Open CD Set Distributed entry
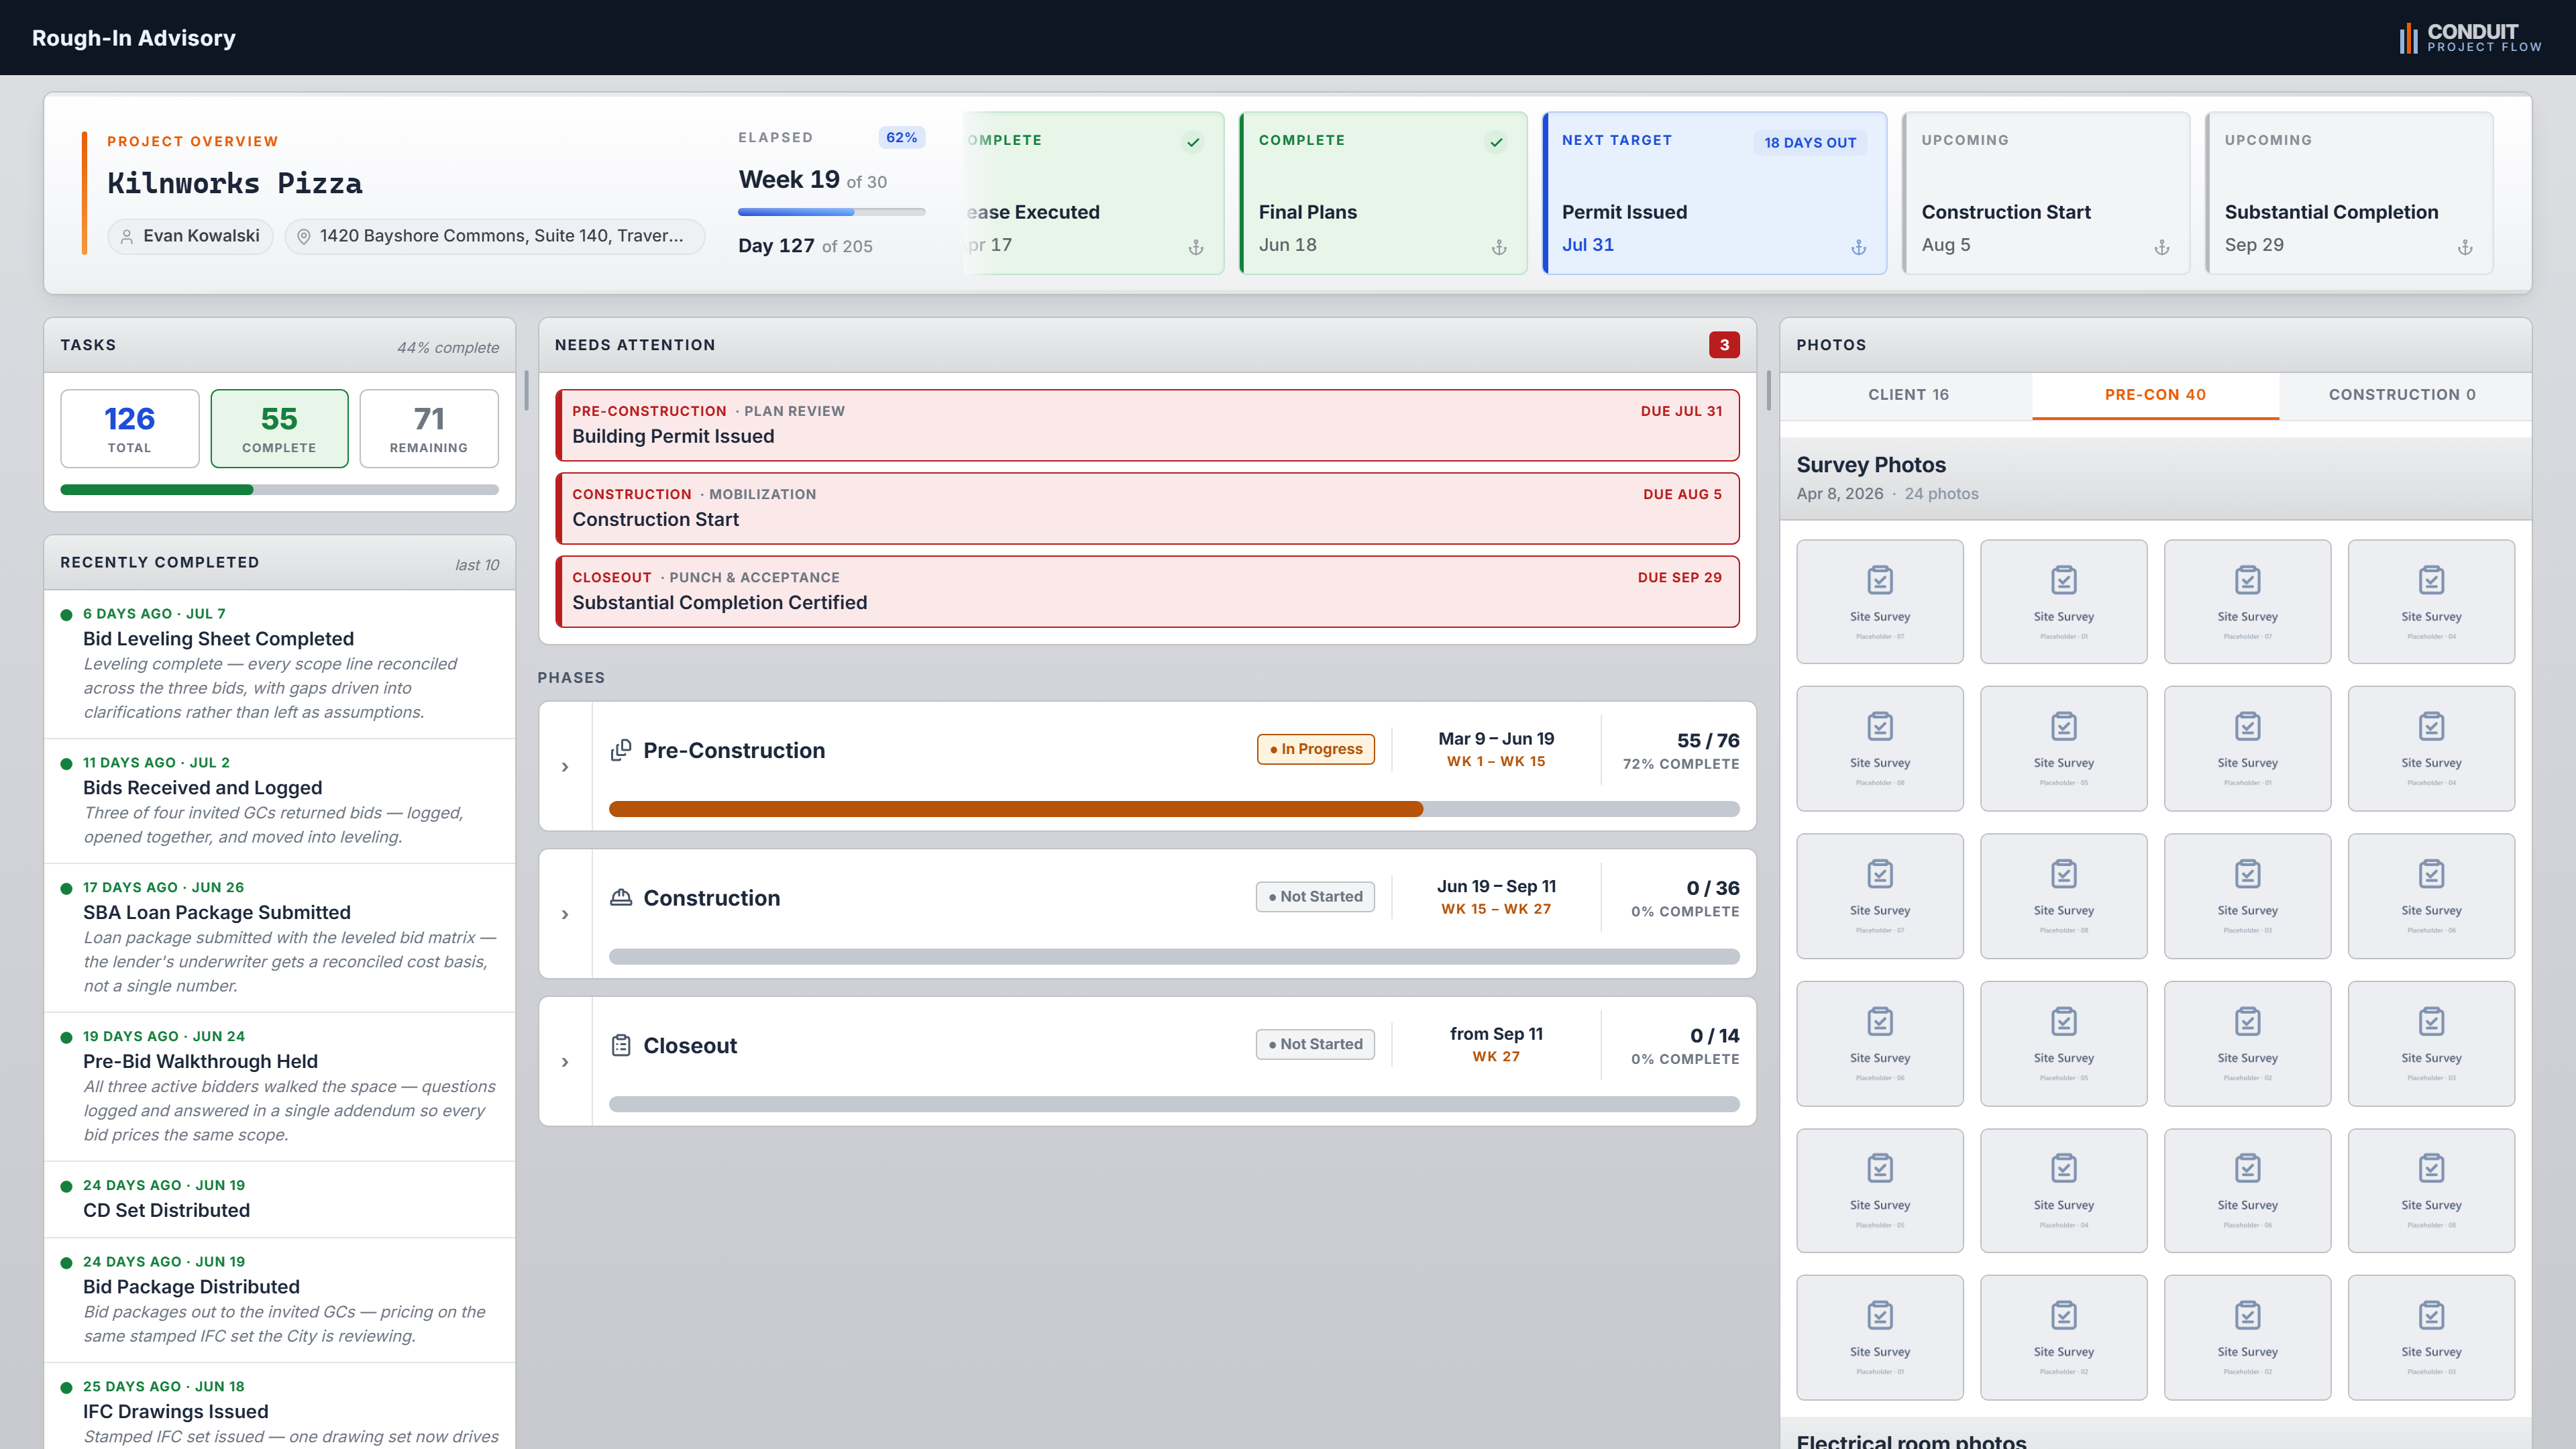The height and width of the screenshot is (1449, 2576). [x=279, y=1199]
